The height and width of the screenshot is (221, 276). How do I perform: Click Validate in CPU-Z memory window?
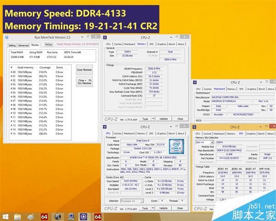click(163, 119)
